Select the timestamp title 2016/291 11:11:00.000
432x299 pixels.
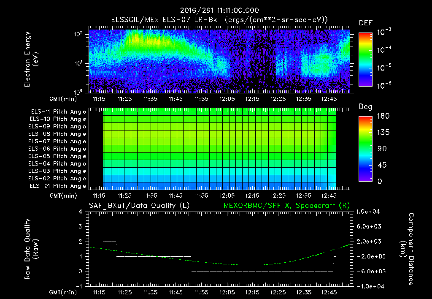click(219, 11)
